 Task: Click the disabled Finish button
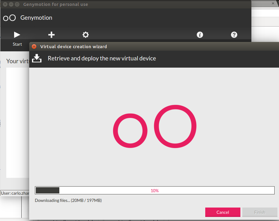coord(260,212)
